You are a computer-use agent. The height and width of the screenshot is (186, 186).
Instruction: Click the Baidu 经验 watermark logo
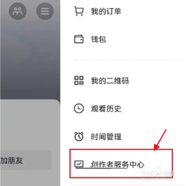[x=158, y=172]
